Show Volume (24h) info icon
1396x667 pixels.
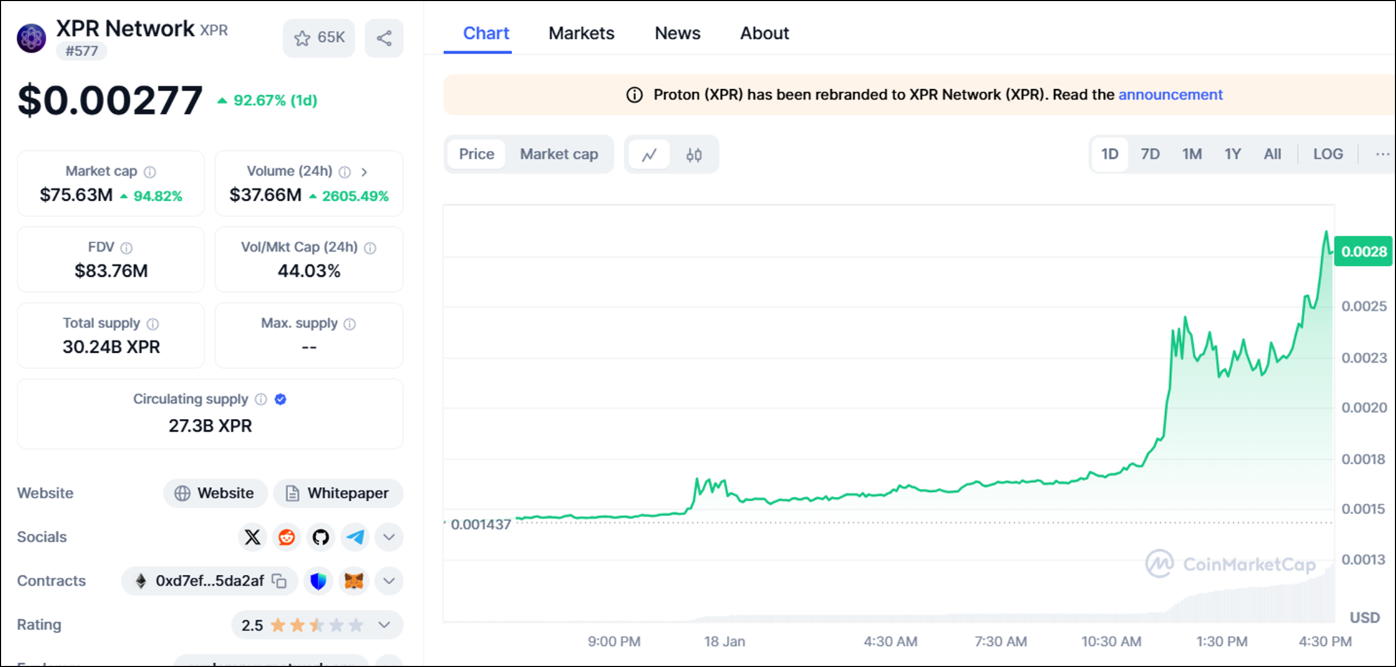click(344, 172)
